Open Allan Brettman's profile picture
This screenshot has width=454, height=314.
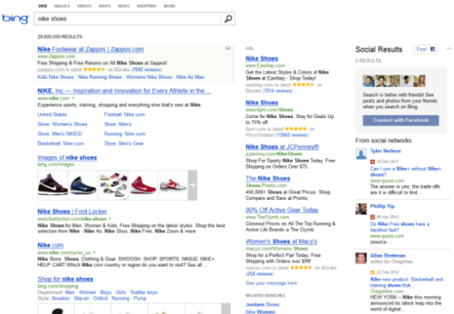[x=361, y=258]
